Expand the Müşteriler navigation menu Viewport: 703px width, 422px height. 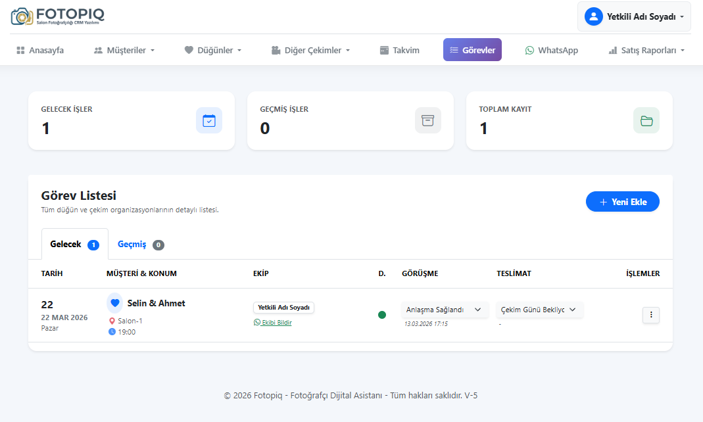(124, 50)
